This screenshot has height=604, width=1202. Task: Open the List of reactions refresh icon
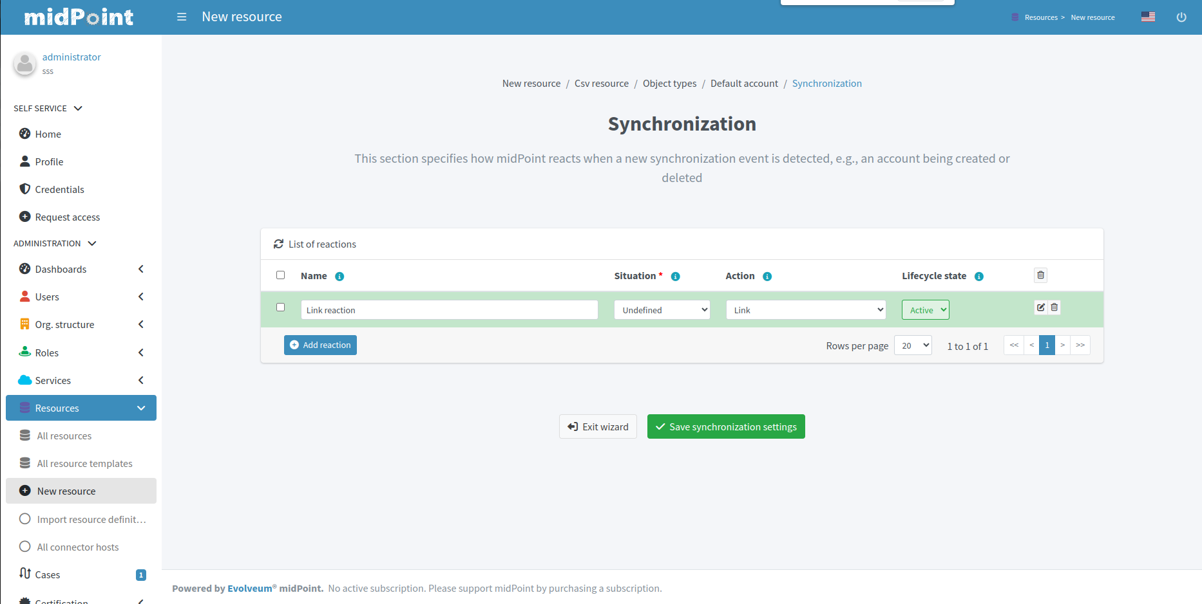(278, 243)
